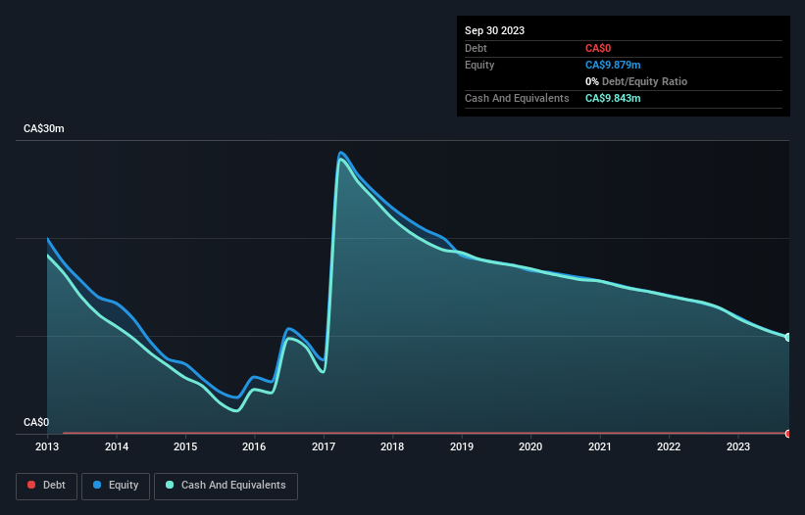Click the Cash And Equivalents tooltip label
Image resolution: width=805 pixels, height=515 pixels.
click(x=517, y=98)
